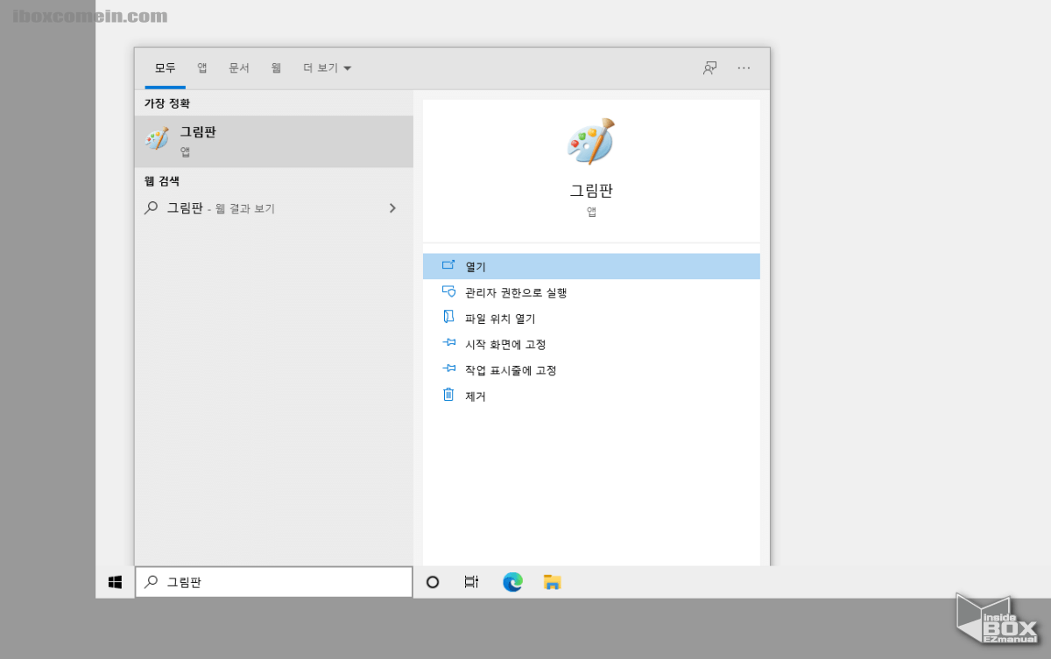This screenshot has width=1051, height=659.
Task: Click the Paint app icon in search results
Action: click(x=154, y=140)
